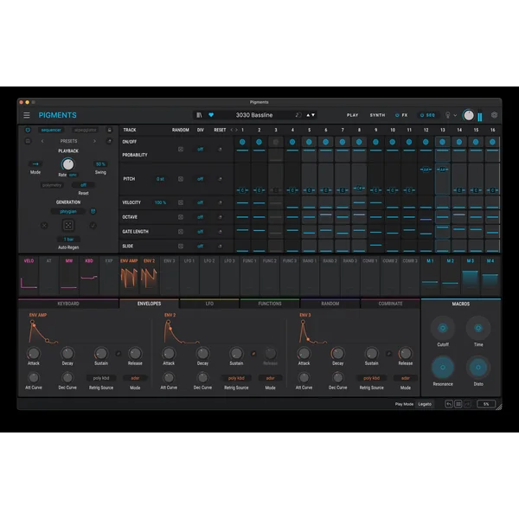Open the phrygian scale dropdown
The image size is (519, 519).
pos(68,212)
